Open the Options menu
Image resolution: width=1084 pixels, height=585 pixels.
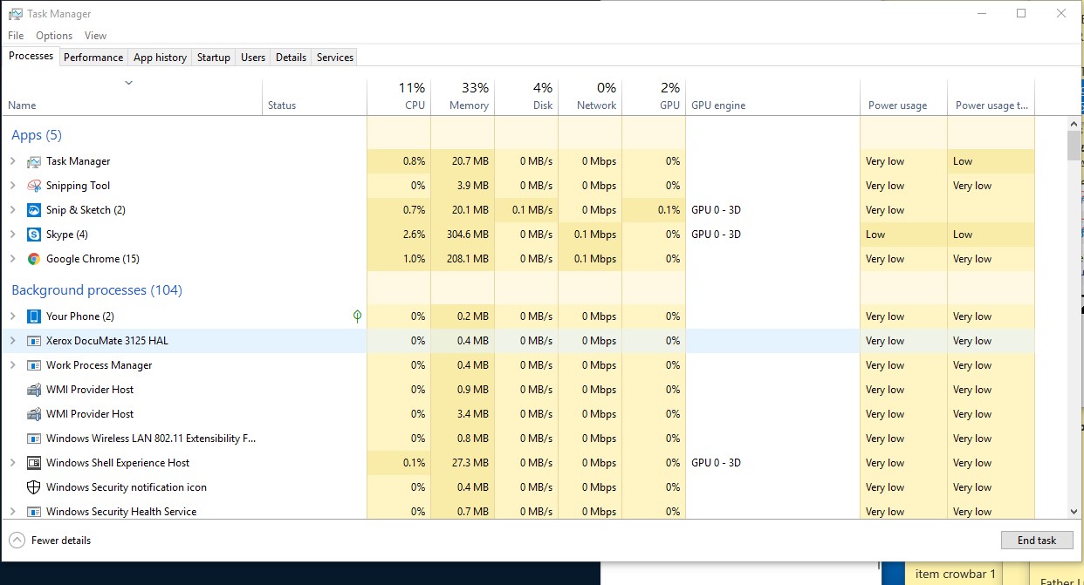[54, 36]
